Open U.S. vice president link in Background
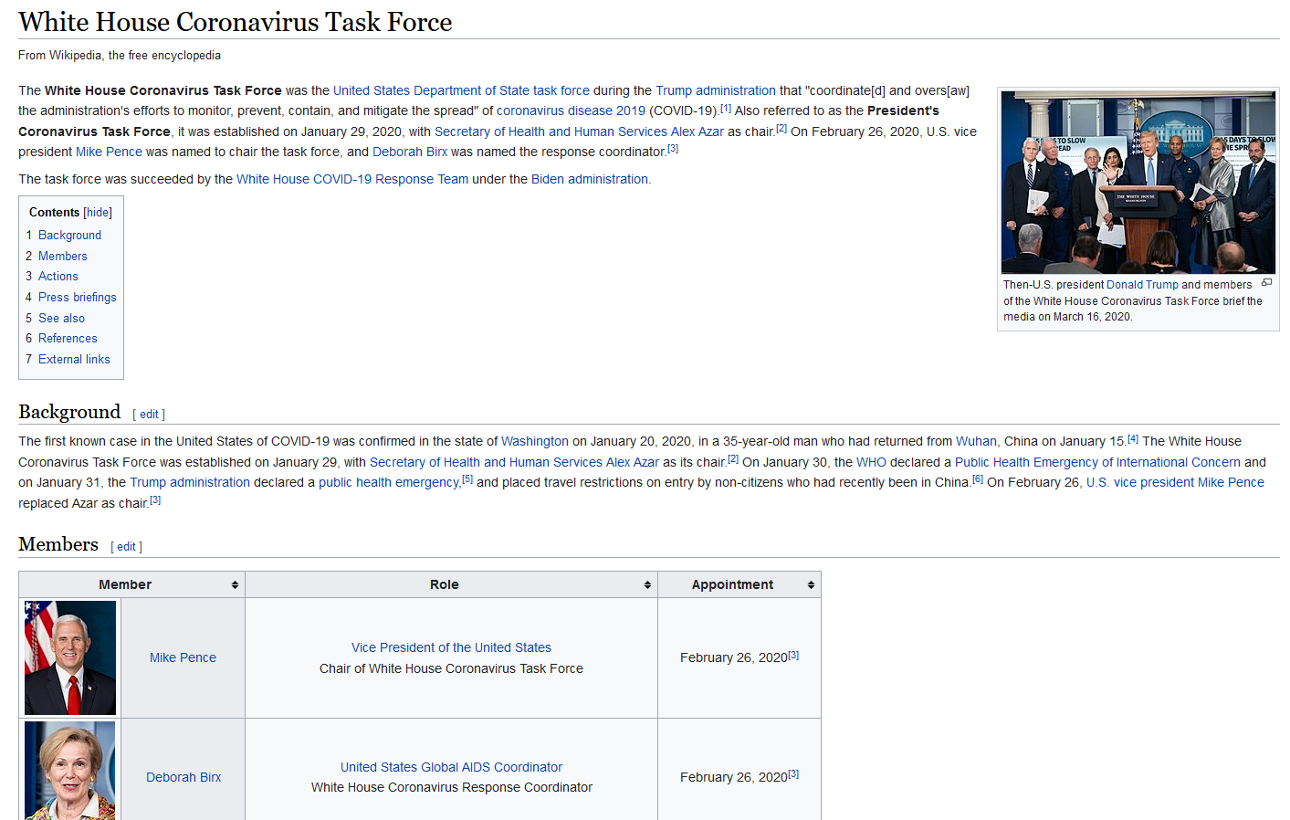This screenshot has width=1290, height=820. click(1140, 482)
